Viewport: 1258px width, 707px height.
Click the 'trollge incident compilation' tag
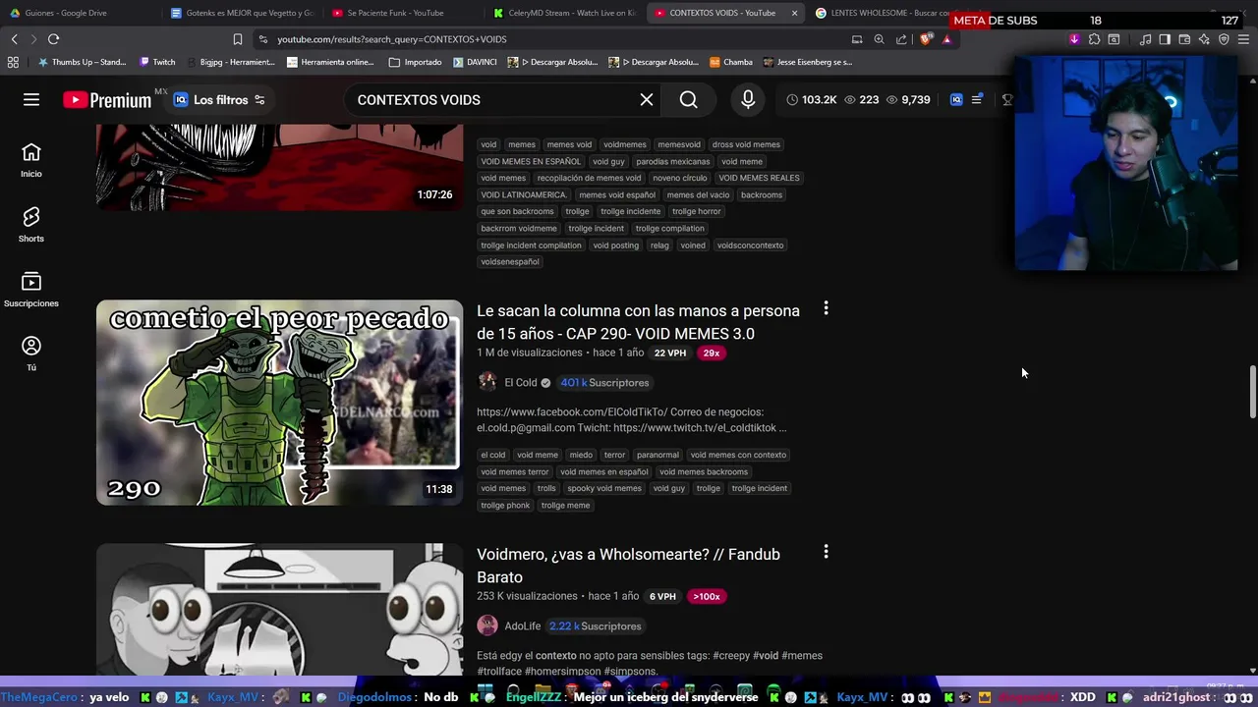tap(531, 245)
